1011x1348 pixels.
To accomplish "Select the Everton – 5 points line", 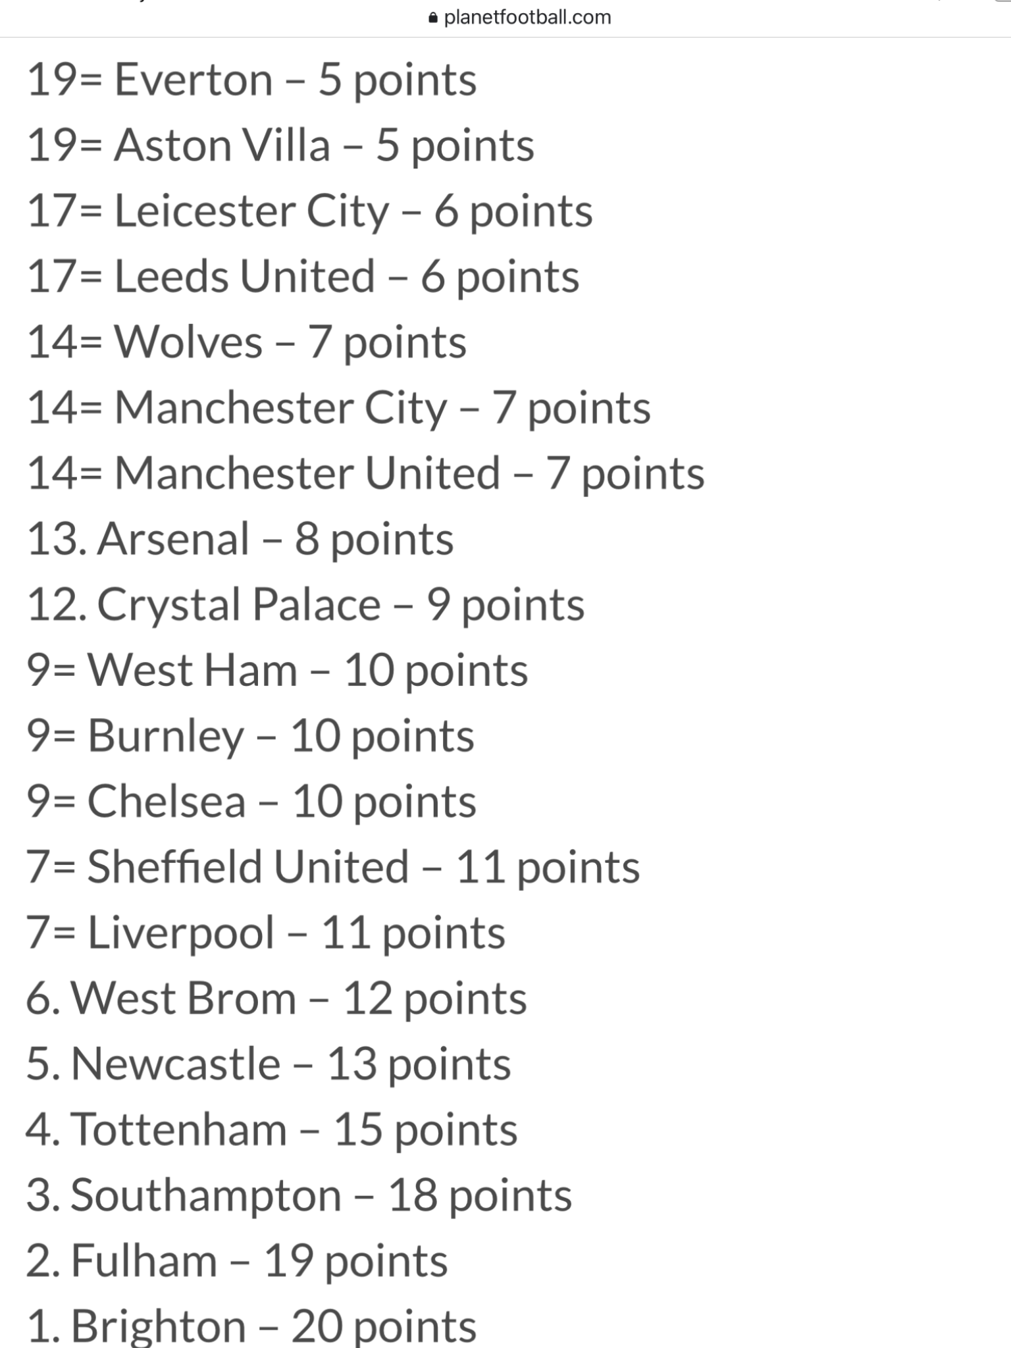I will coord(252,81).
